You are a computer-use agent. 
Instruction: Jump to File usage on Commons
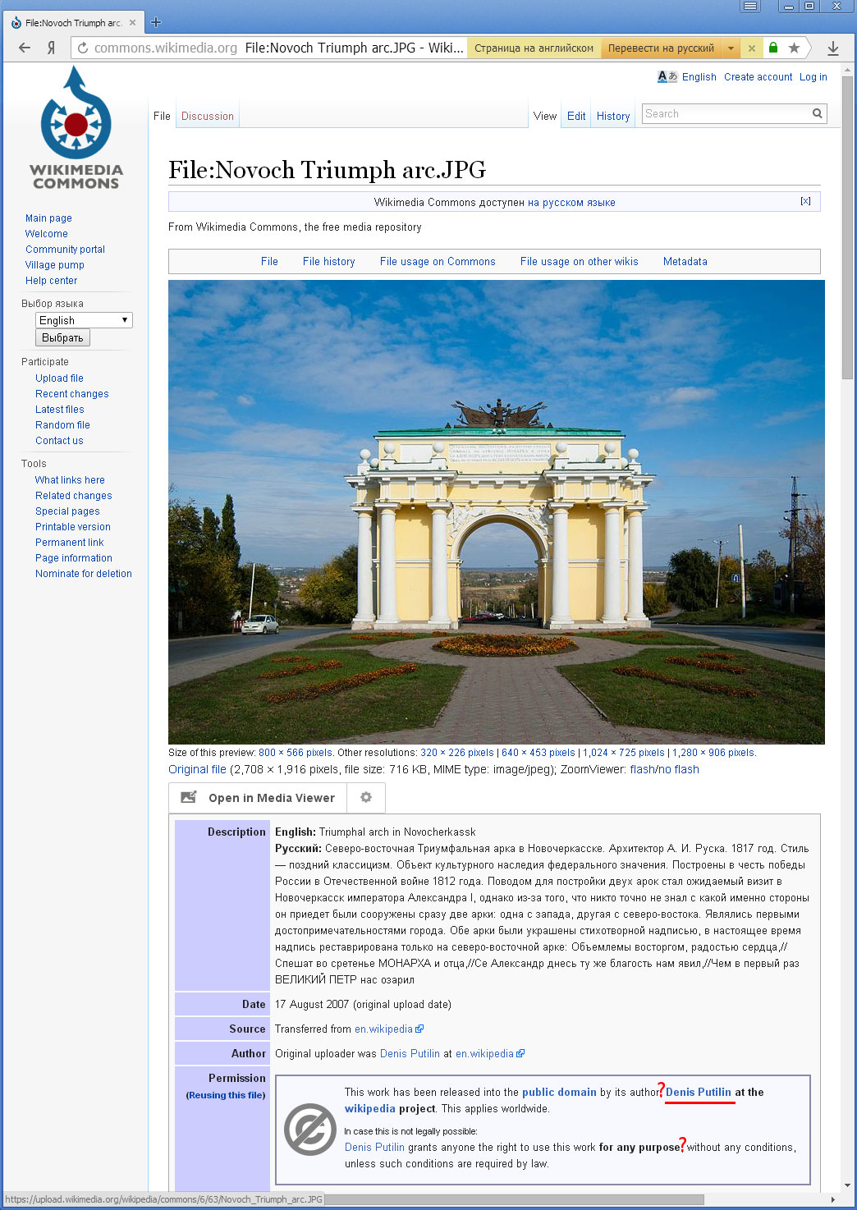[438, 261]
